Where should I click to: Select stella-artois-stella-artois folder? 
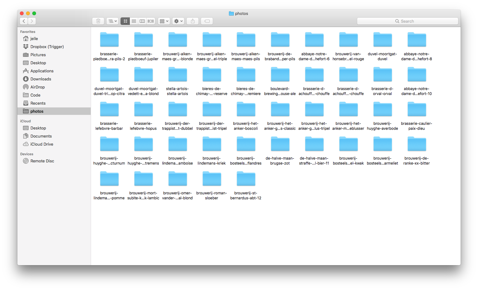coord(177,75)
